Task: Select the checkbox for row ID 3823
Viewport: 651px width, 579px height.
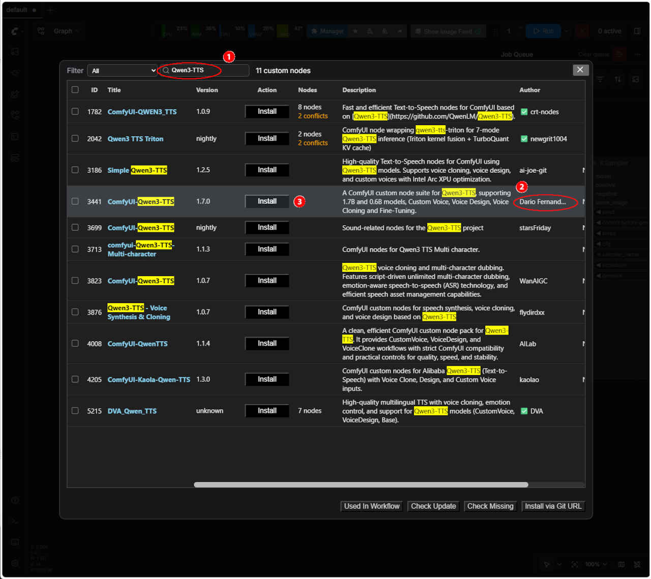Action: pos(75,281)
